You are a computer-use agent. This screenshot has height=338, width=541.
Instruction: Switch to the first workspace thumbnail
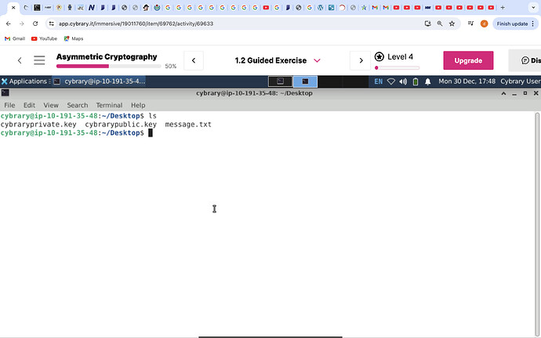pyautogui.click(x=280, y=81)
